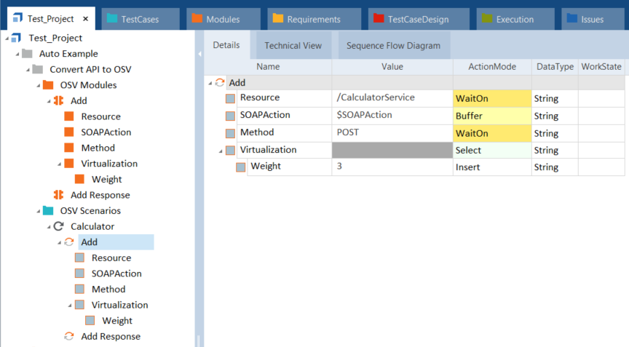
Task: Click the Add module icon under OSV Modules
Action: [59, 101]
